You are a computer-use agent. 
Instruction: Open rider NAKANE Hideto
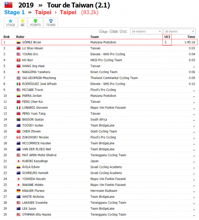tap(33, 185)
